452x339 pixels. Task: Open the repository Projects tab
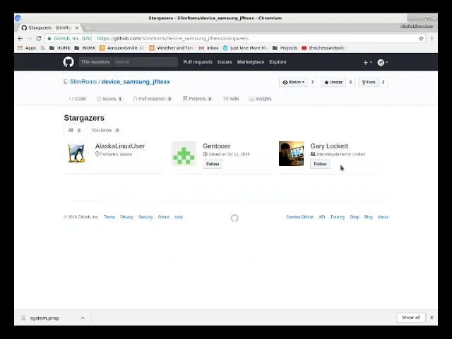(x=198, y=99)
